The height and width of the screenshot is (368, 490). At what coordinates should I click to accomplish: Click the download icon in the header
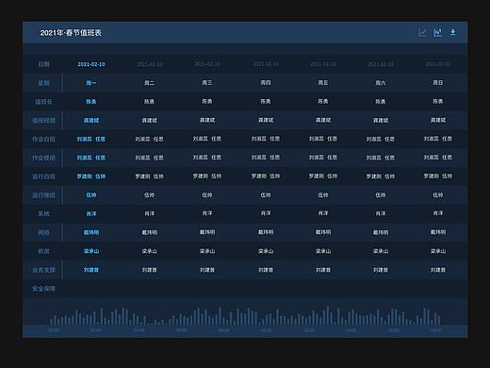point(453,32)
